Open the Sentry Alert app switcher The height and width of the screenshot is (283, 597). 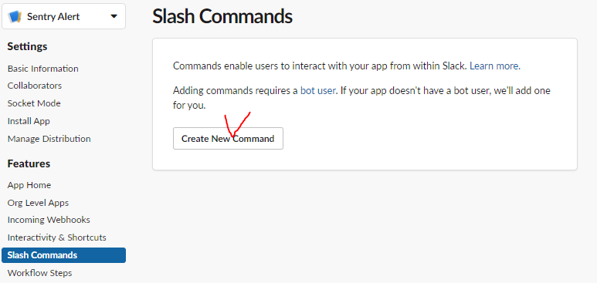[x=63, y=16]
